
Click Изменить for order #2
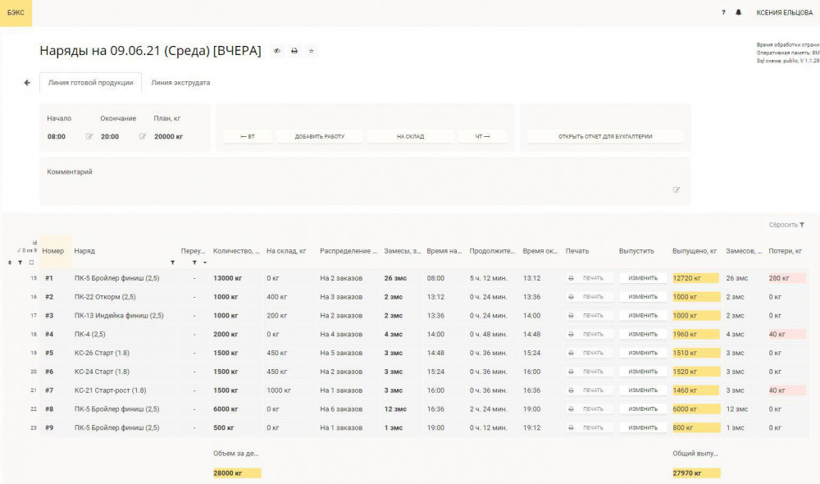[643, 297]
